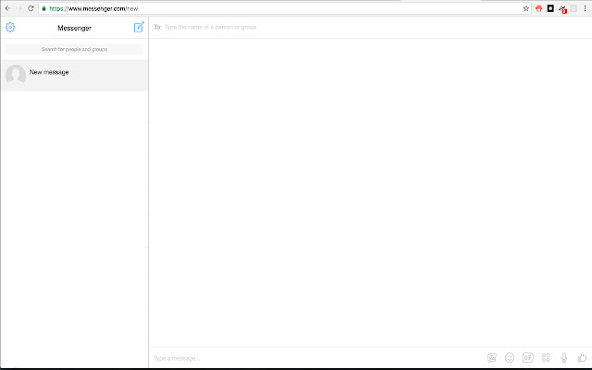The image size is (592, 370).
Task: Focus the browser address bar
Action: click(285, 8)
